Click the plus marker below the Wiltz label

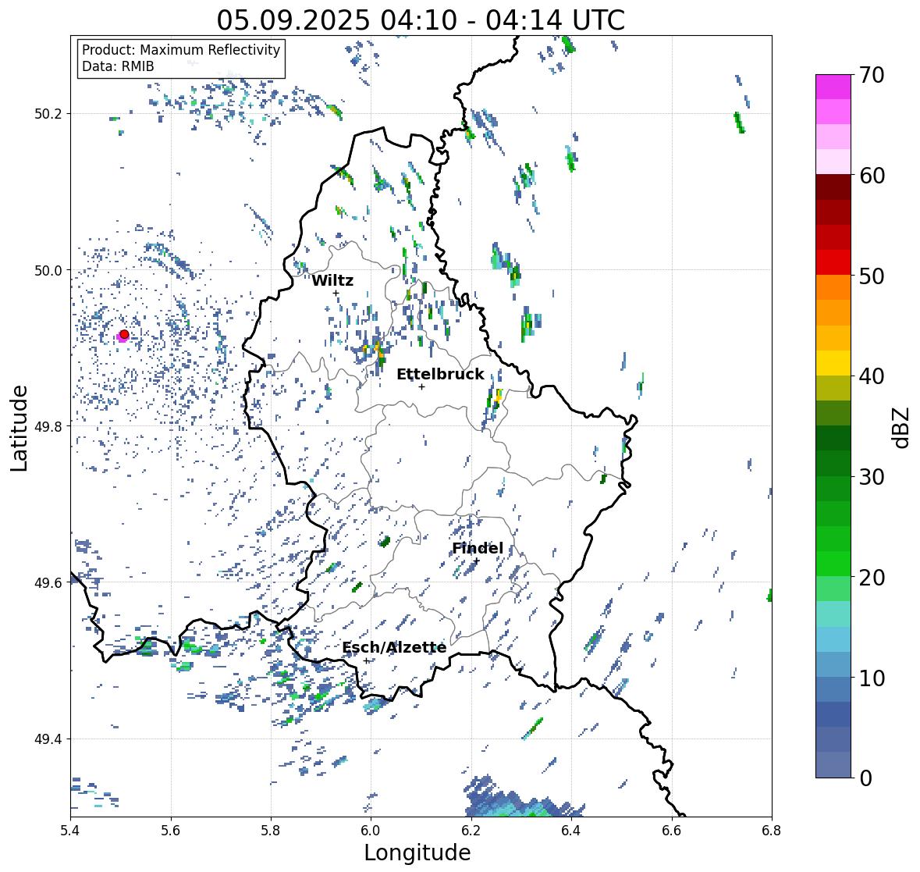(336, 293)
